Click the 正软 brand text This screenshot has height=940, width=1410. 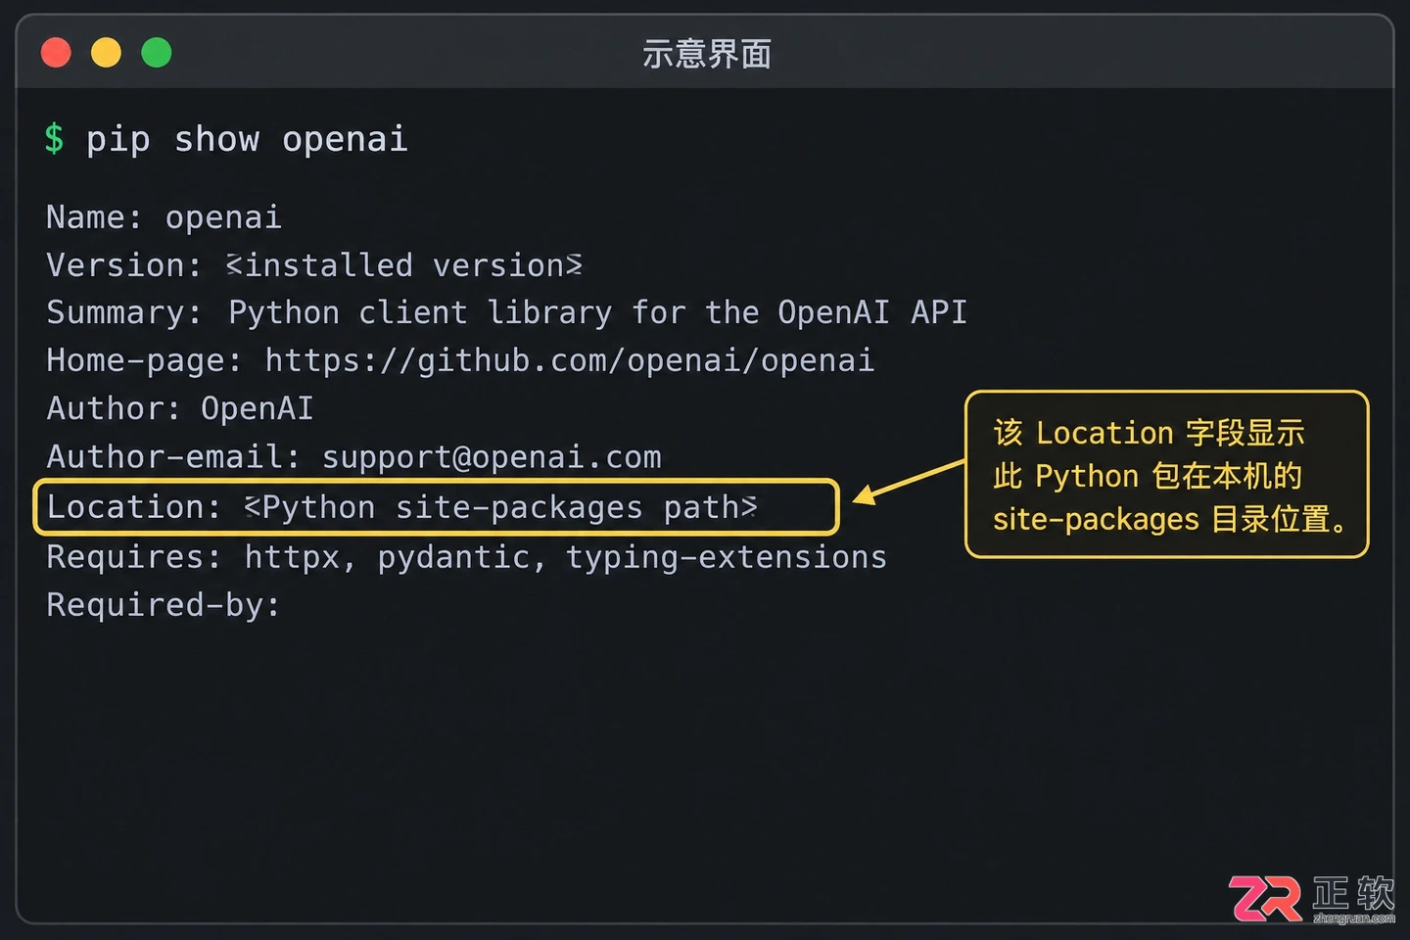pyautogui.click(x=1353, y=893)
